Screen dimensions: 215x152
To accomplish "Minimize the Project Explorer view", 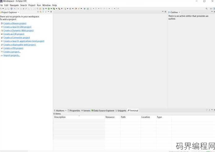I will (48, 12).
